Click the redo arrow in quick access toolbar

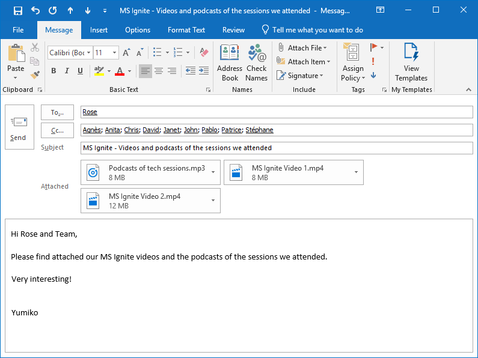click(53, 11)
